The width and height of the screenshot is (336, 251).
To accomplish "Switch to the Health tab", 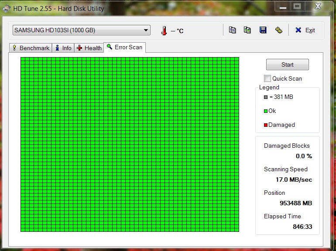I will pos(89,48).
